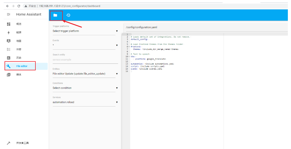This screenshot has height=149, width=291.
Task: Click the energy lightning bolt icon
Action: click(9, 33)
